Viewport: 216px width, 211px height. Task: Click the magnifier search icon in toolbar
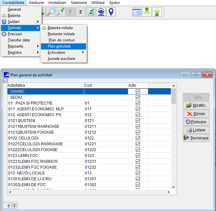pyautogui.click(x=51, y=12)
